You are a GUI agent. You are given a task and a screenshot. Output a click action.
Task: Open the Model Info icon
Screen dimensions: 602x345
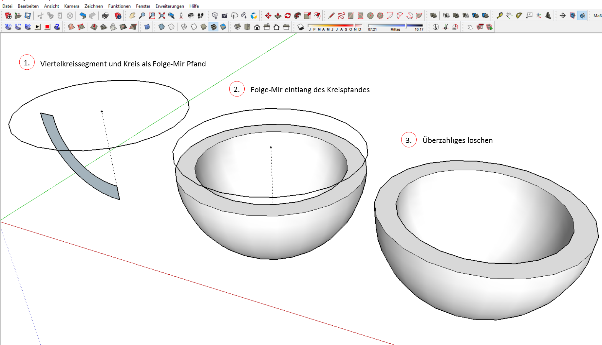[x=118, y=16]
